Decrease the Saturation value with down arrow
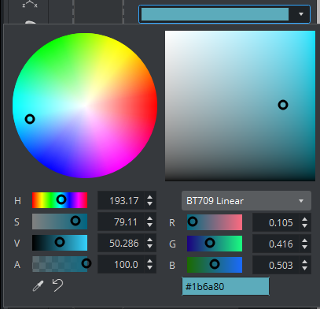Viewport: 320px width, 309px height. (149, 225)
